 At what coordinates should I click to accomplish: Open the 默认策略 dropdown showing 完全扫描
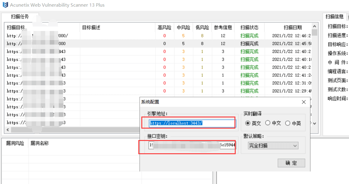[273, 146]
